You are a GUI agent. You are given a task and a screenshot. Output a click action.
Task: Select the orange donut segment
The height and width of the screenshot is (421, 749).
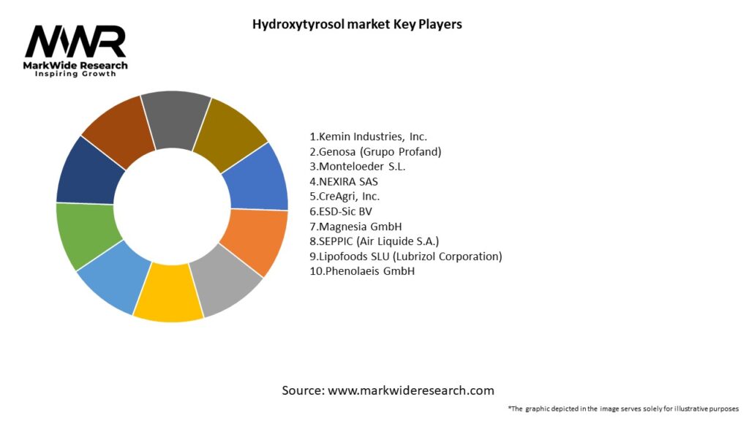[x=255, y=241]
